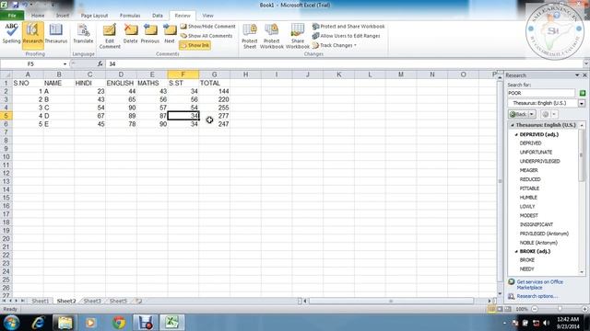This screenshot has height=331, width=590.
Task: Choose the synonym MEAGER
Action: [528, 170]
